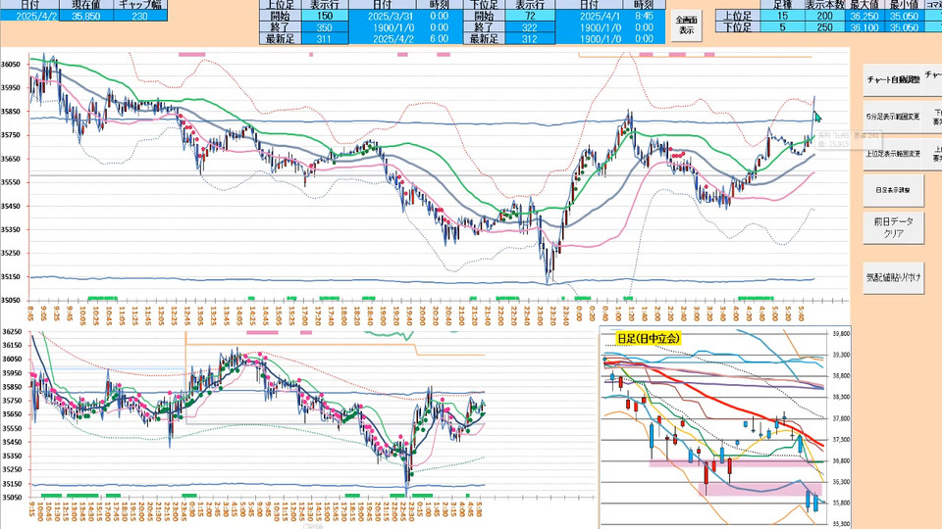Image resolution: width=942 pixels, height=529 pixels.
Task: Click the 時刻 cell showing 8:45
Action: [645, 17]
